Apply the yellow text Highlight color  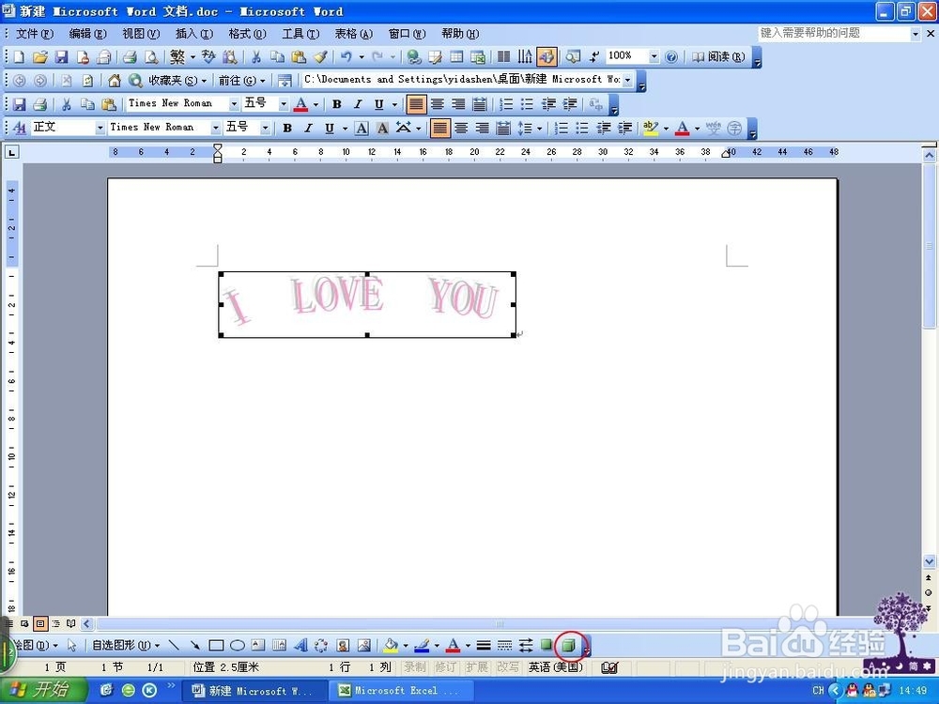(651, 128)
